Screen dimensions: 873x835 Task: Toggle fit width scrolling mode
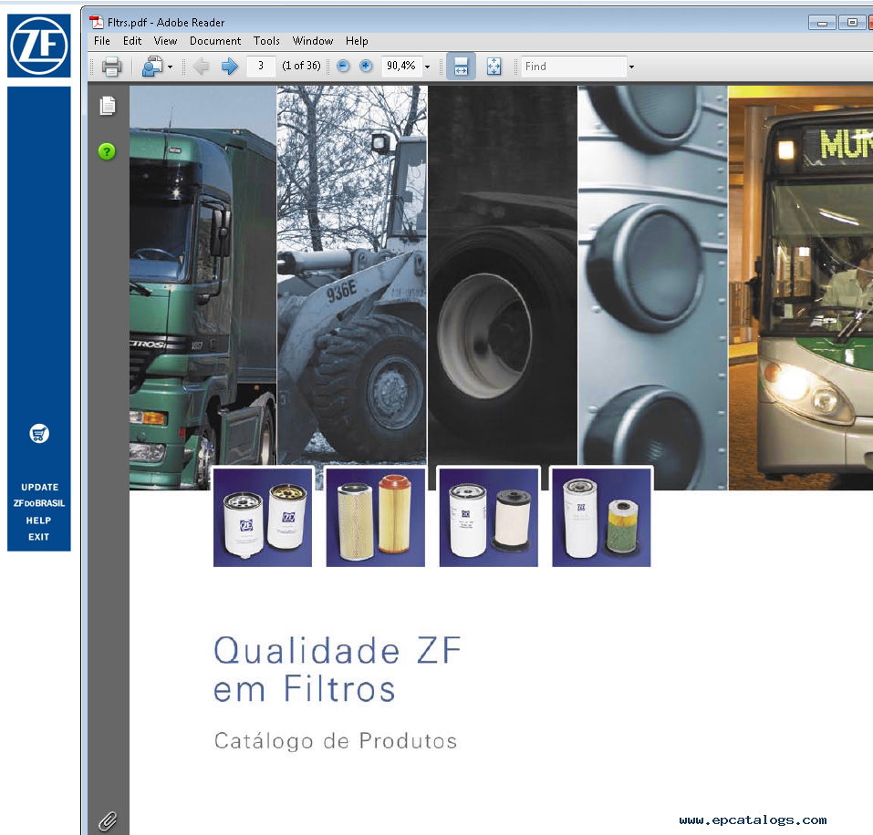point(461,67)
